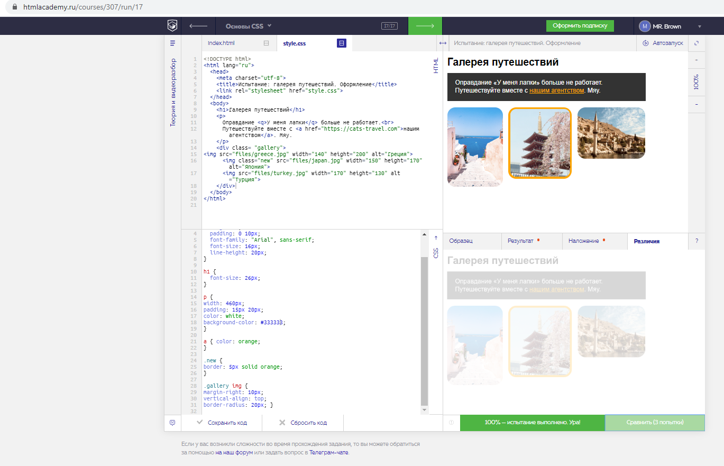Open the hamburger menu in sidebar
The height and width of the screenshot is (466, 724).
[x=172, y=43]
